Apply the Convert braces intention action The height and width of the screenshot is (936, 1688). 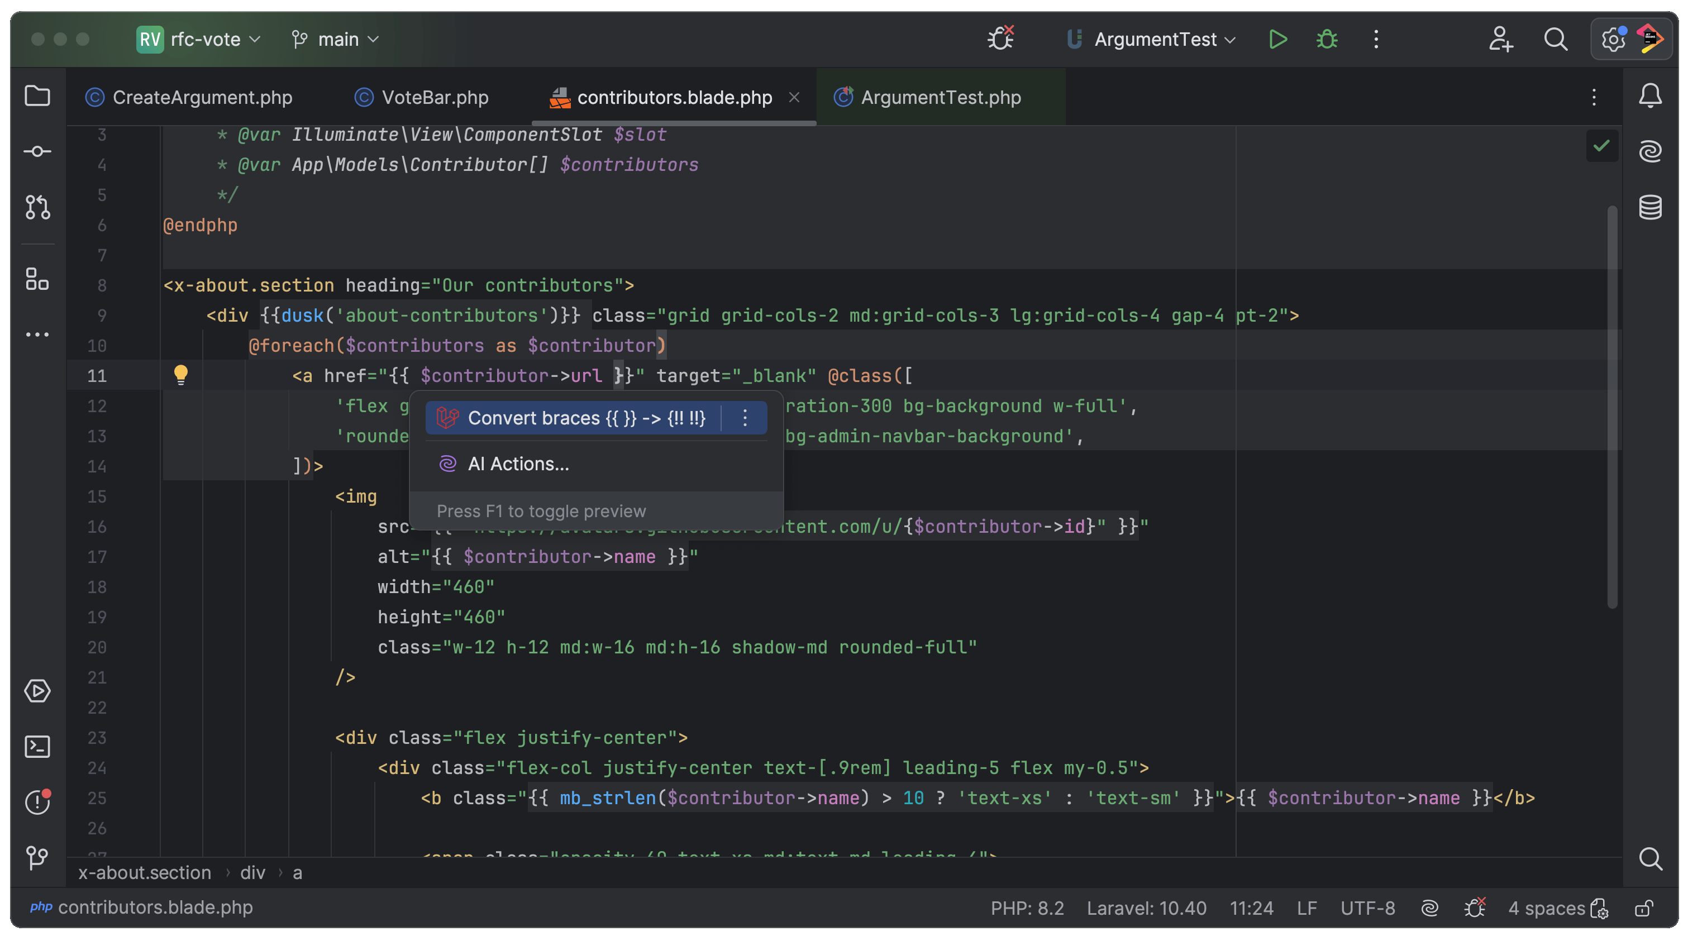586,418
